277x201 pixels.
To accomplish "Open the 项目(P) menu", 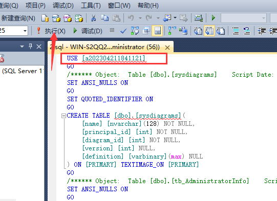I will point(35,6).
